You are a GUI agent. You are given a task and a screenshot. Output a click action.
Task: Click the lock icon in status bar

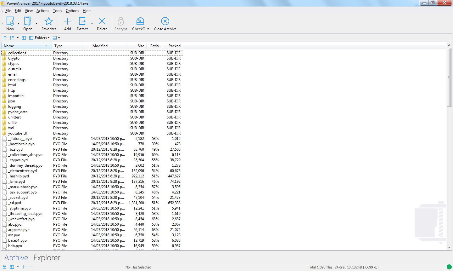(x=4, y=267)
